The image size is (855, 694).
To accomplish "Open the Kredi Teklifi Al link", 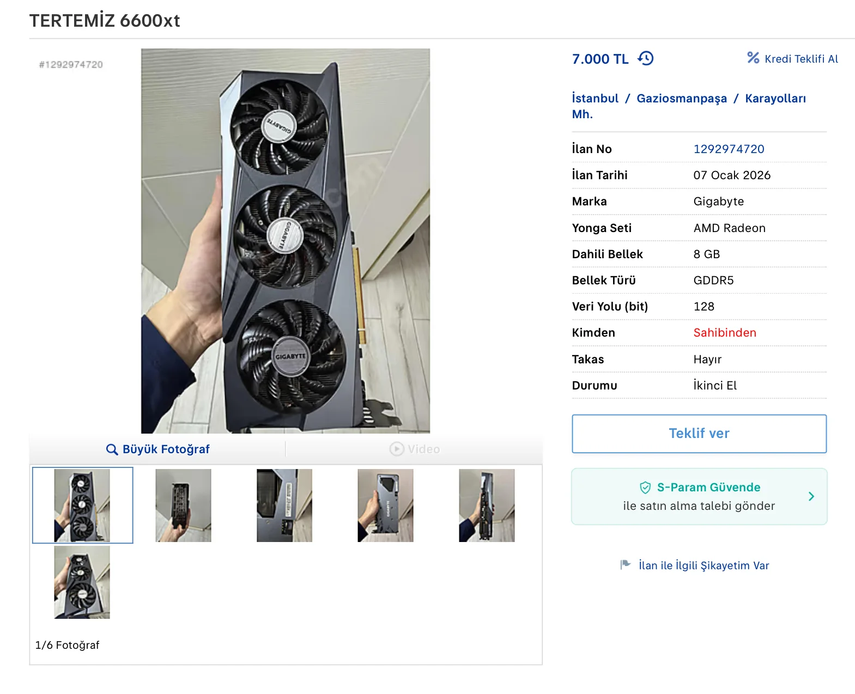I will tap(801, 59).
